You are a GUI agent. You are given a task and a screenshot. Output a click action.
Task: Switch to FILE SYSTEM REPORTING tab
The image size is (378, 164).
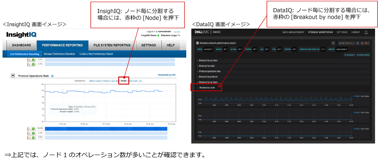(112, 45)
